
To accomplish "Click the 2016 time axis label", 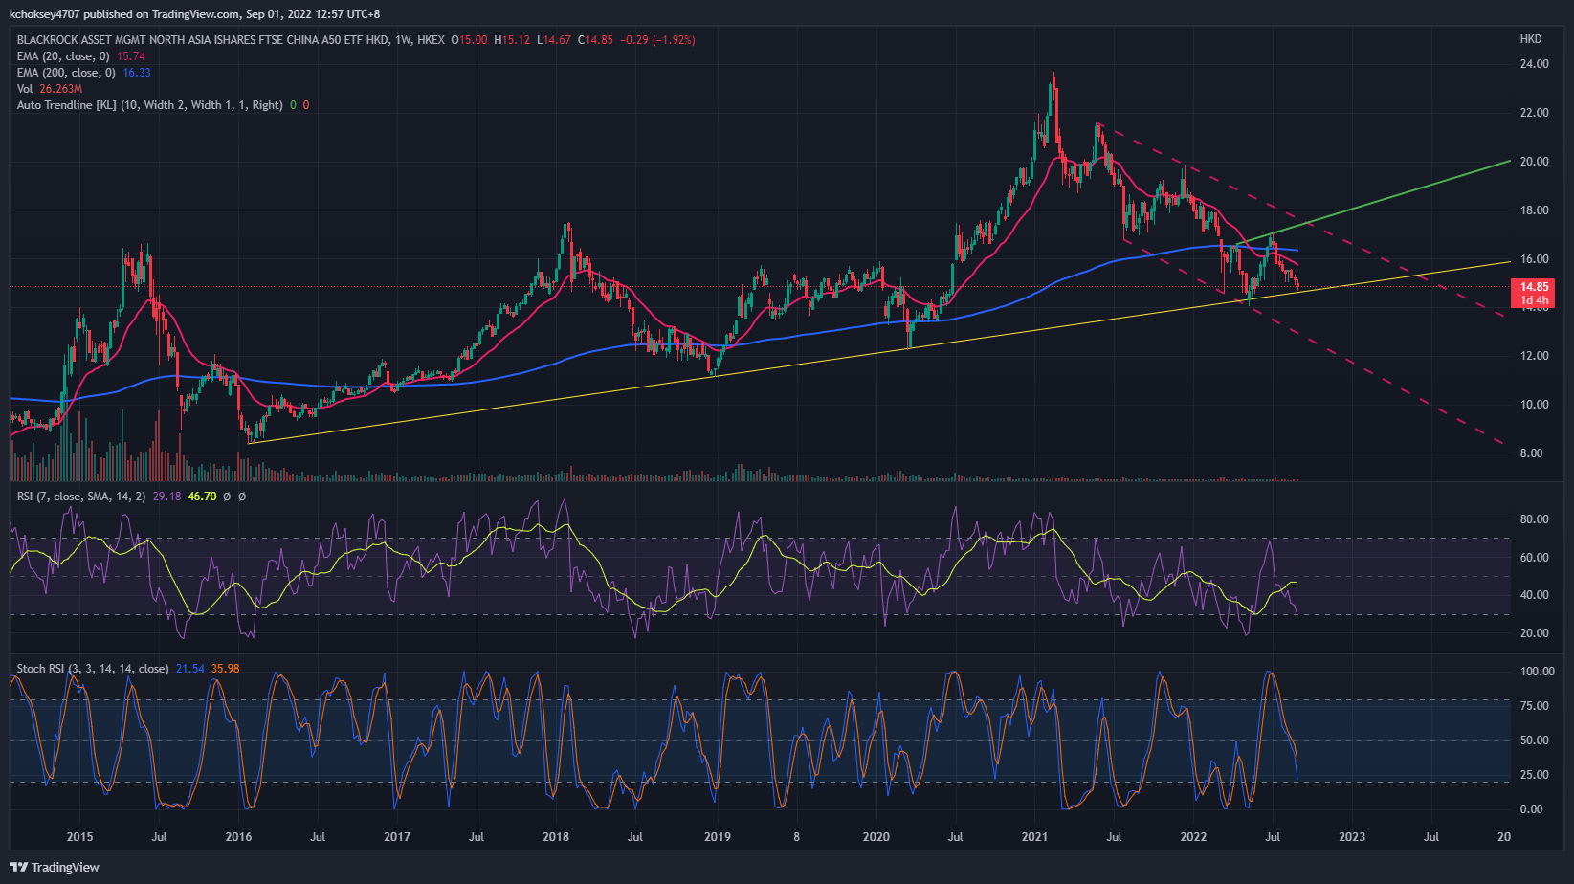I will pyautogui.click(x=238, y=837).
